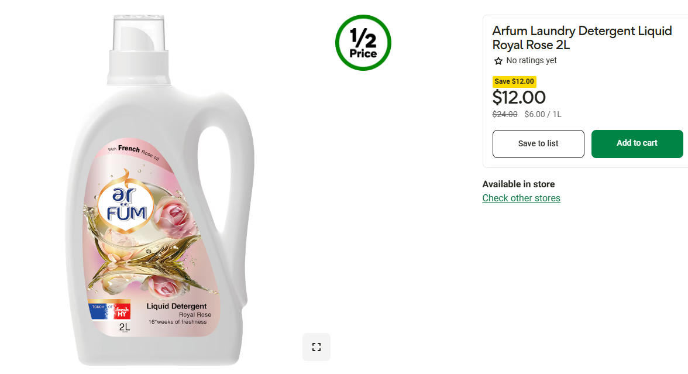Open the Check other stores link
The image size is (688, 374).
[521, 198]
